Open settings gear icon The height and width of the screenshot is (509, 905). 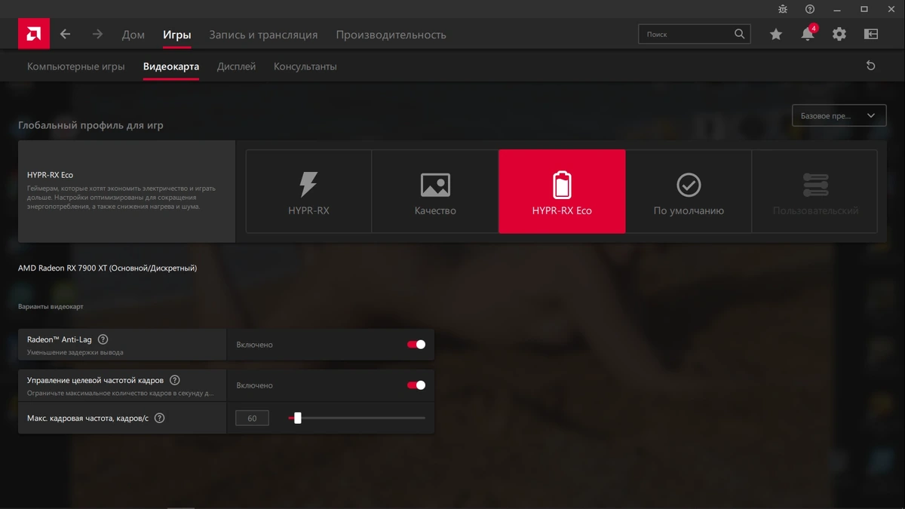pyautogui.click(x=839, y=35)
